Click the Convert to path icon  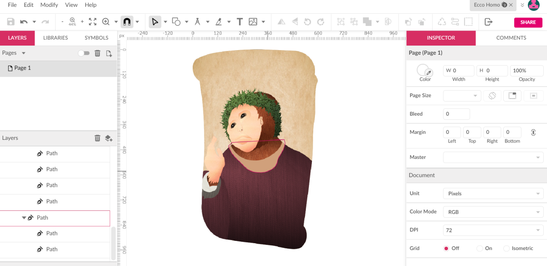pyautogui.click(x=442, y=21)
